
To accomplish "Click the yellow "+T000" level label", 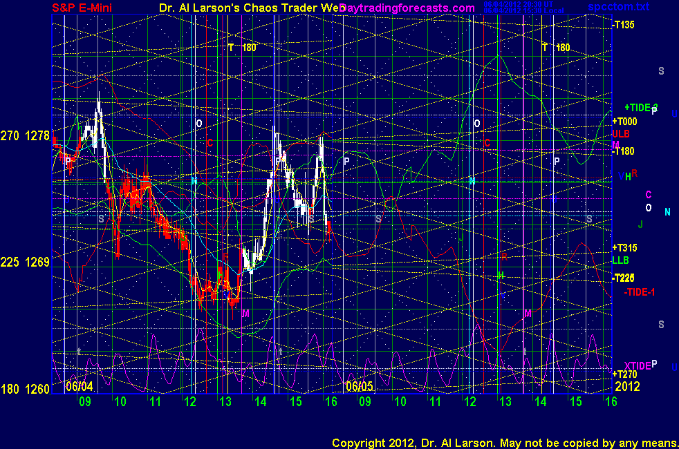I will pyautogui.click(x=624, y=121).
